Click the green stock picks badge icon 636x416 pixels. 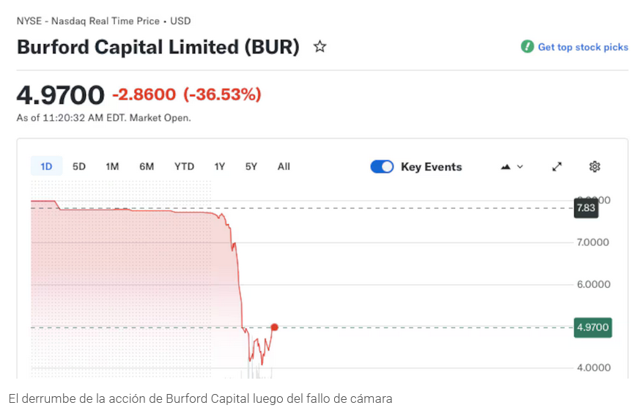coord(527,47)
